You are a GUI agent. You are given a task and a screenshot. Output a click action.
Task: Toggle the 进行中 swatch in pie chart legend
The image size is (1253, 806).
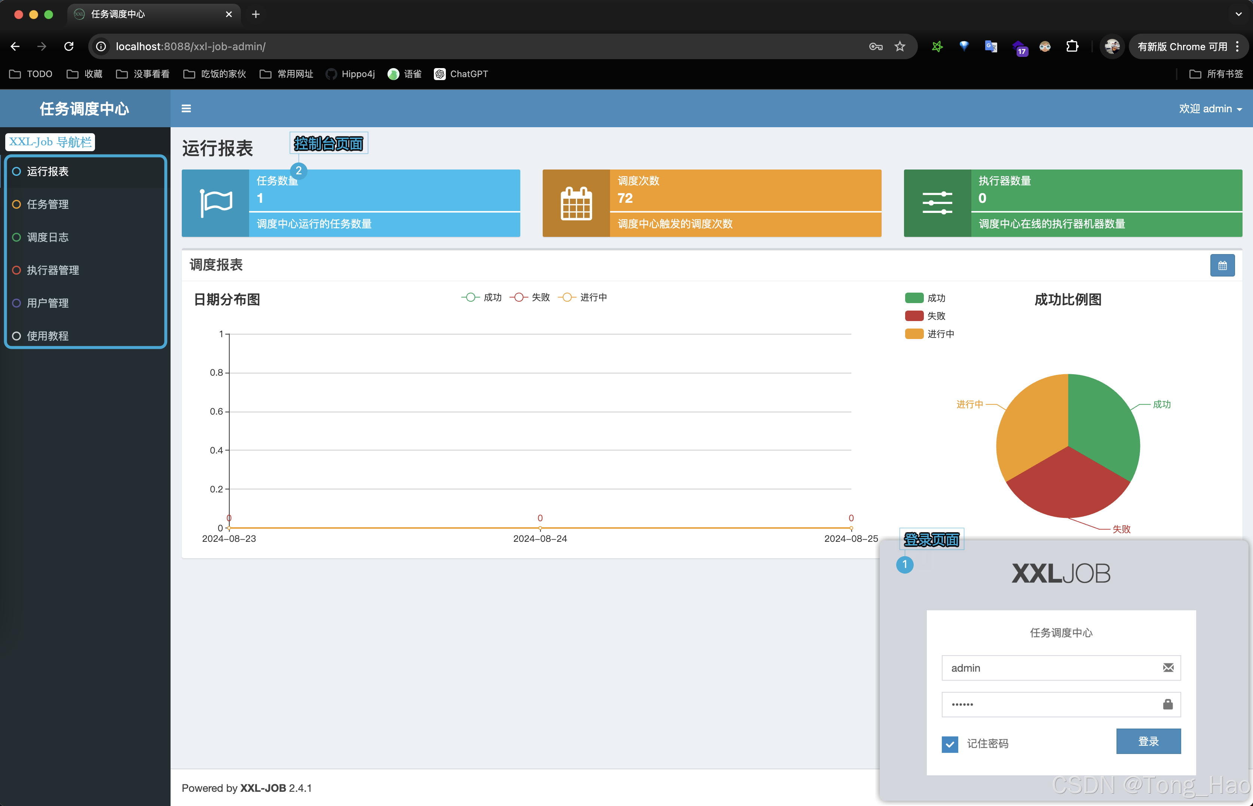coord(914,334)
